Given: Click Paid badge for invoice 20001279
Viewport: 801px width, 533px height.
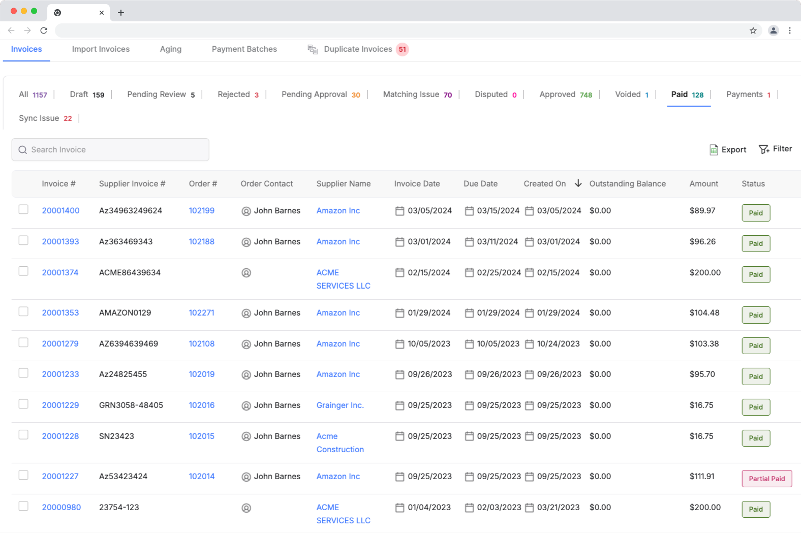Looking at the screenshot, I should 756,346.
